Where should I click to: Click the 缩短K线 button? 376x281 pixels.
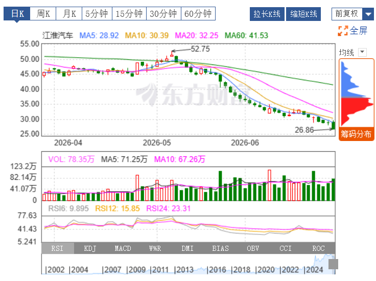[303, 14]
